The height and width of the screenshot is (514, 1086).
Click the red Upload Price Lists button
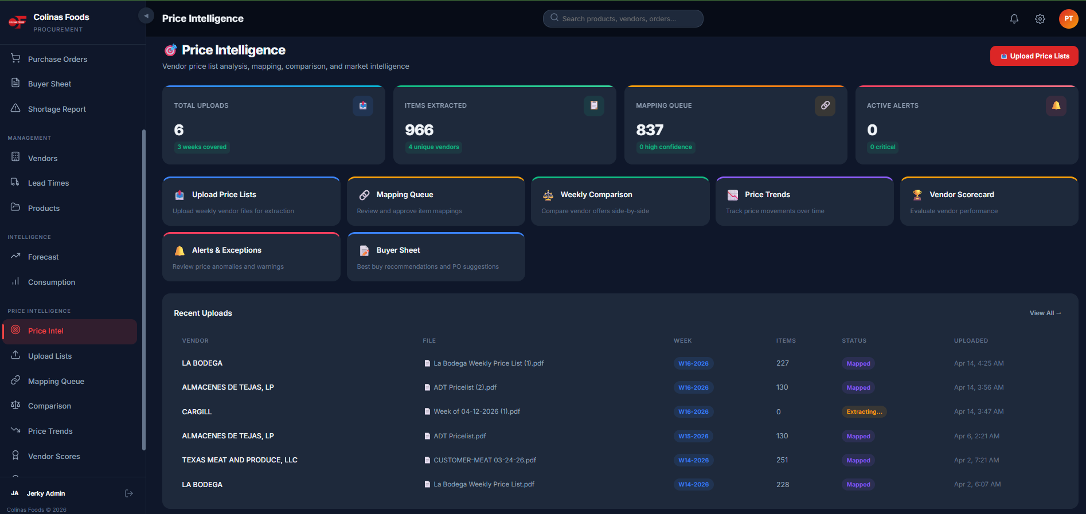coord(1034,56)
